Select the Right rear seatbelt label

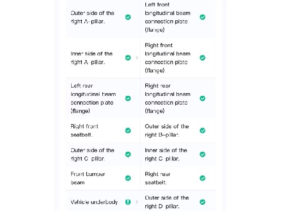point(158,178)
